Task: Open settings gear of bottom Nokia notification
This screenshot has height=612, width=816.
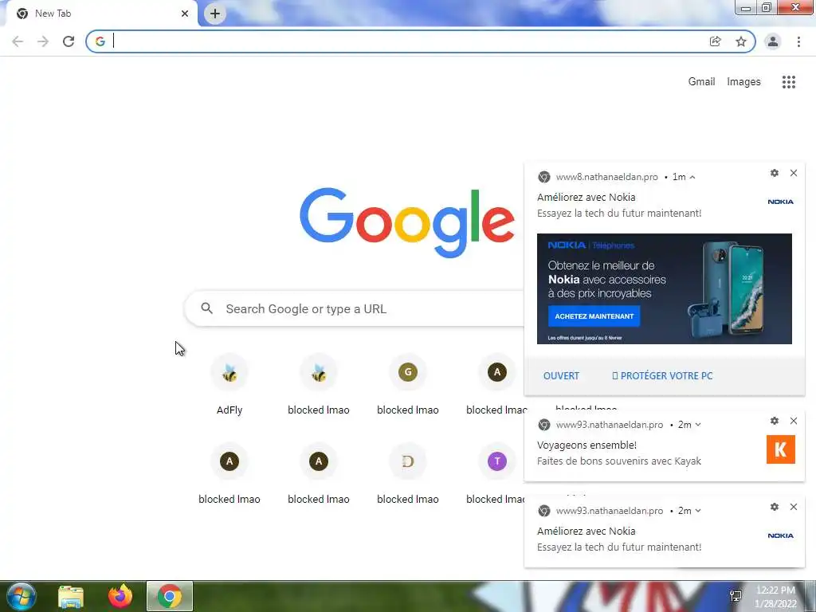Action: click(x=775, y=507)
